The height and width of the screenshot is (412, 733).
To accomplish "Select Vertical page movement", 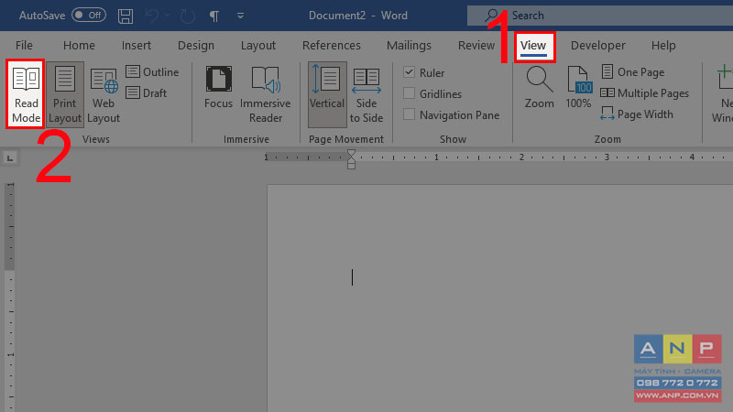I will pyautogui.click(x=327, y=94).
